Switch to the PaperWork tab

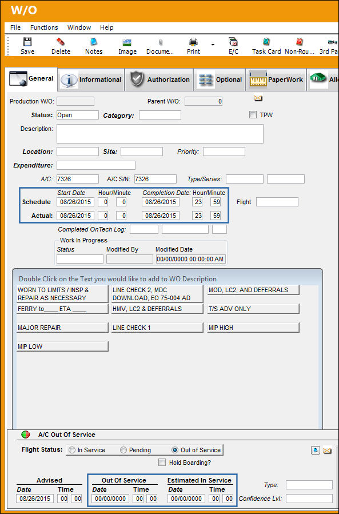coord(276,79)
